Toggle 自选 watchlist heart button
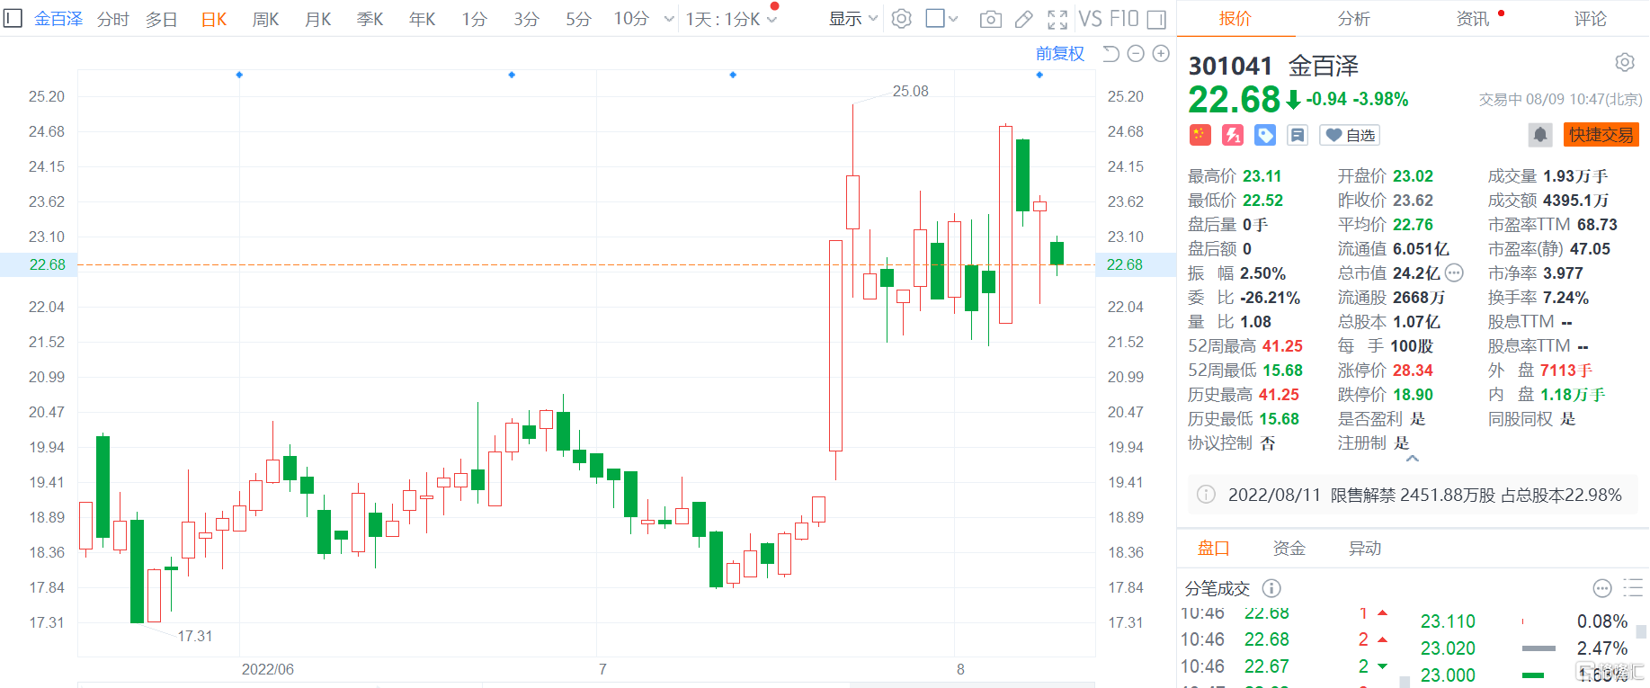Viewport: 1650px width, 688px height. (x=1350, y=135)
